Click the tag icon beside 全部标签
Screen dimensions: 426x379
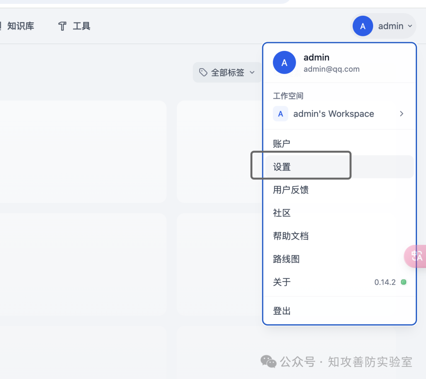tap(203, 72)
